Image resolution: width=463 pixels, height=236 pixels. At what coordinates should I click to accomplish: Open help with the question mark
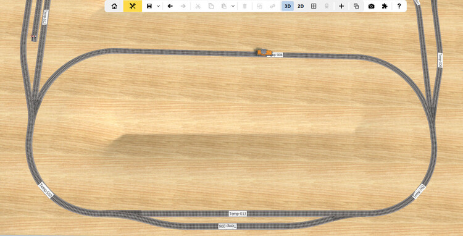(x=399, y=6)
